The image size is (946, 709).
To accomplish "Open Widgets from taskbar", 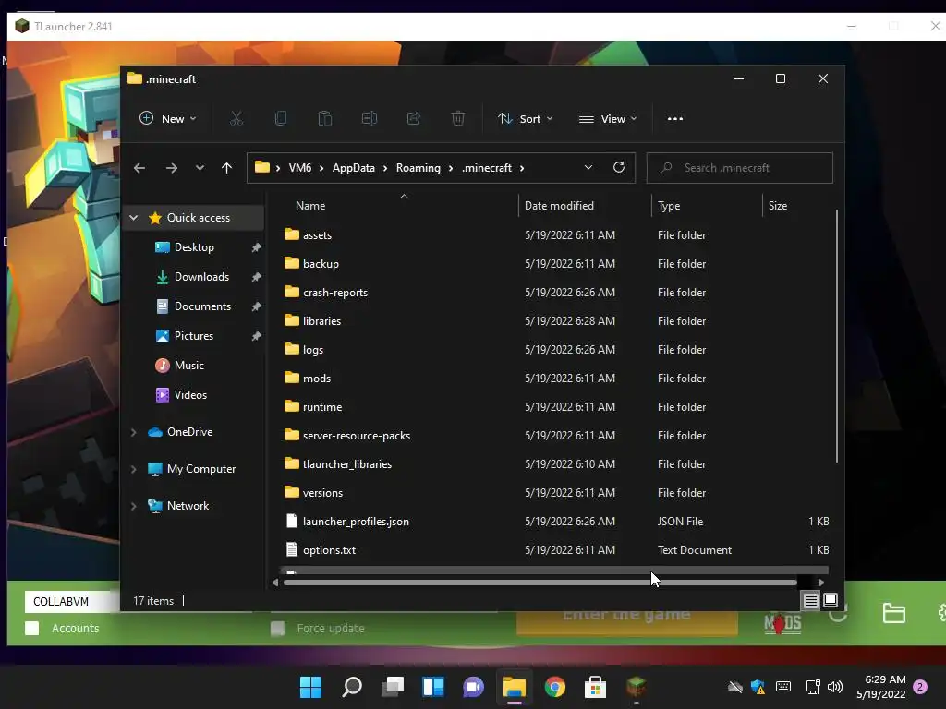I will point(433,687).
